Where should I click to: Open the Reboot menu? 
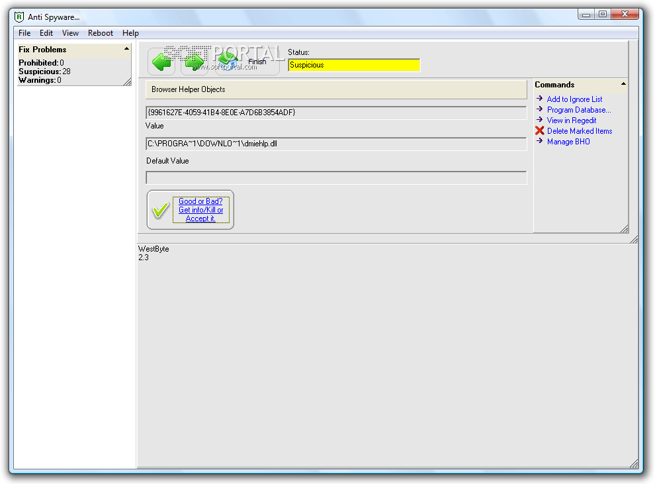tap(101, 33)
